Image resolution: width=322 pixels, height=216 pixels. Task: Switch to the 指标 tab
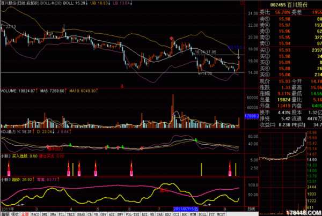[x=5, y=213]
